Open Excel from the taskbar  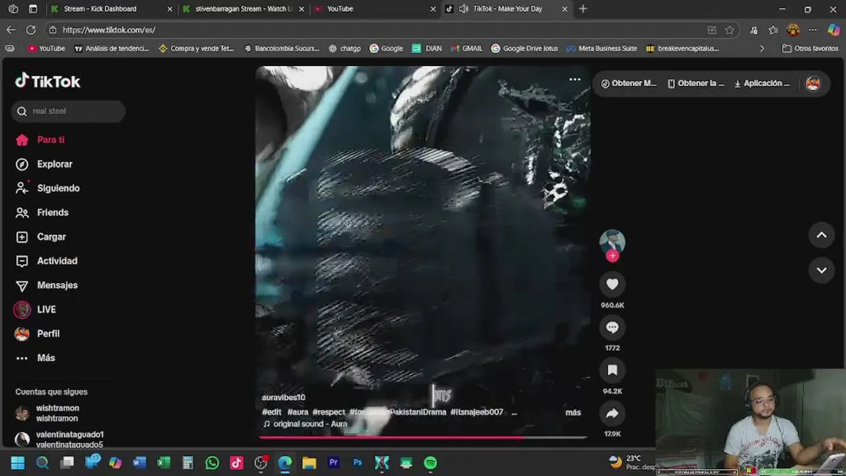coord(163,463)
